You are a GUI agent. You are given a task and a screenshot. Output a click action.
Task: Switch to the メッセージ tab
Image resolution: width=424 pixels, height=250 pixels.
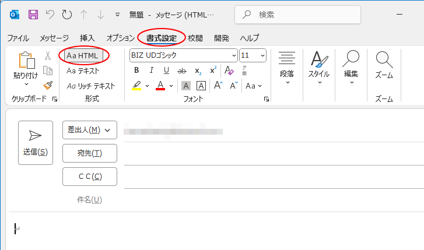[x=54, y=38]
